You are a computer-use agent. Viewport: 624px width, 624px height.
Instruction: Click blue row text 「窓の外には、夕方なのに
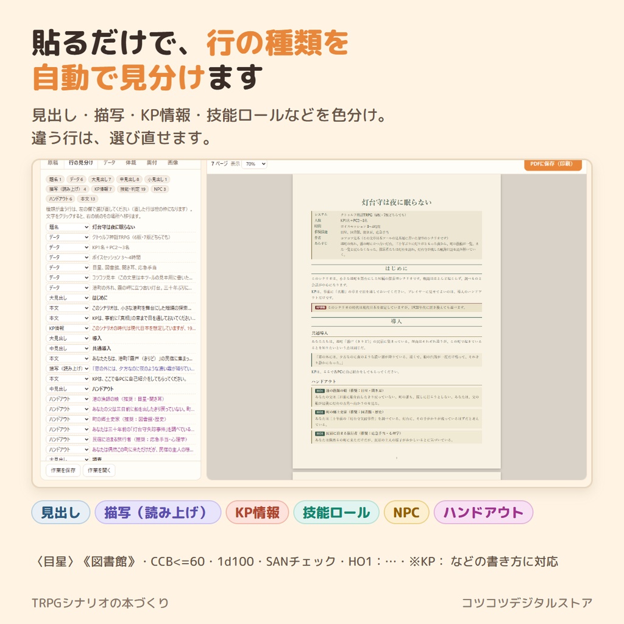(143, 369)
